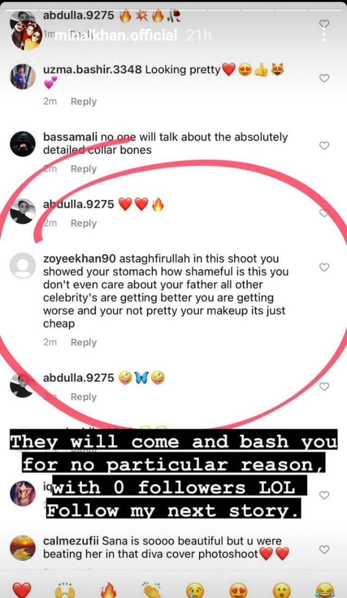Open bassamali's profile picture
The image size is (347, 598).
(23, 145)
